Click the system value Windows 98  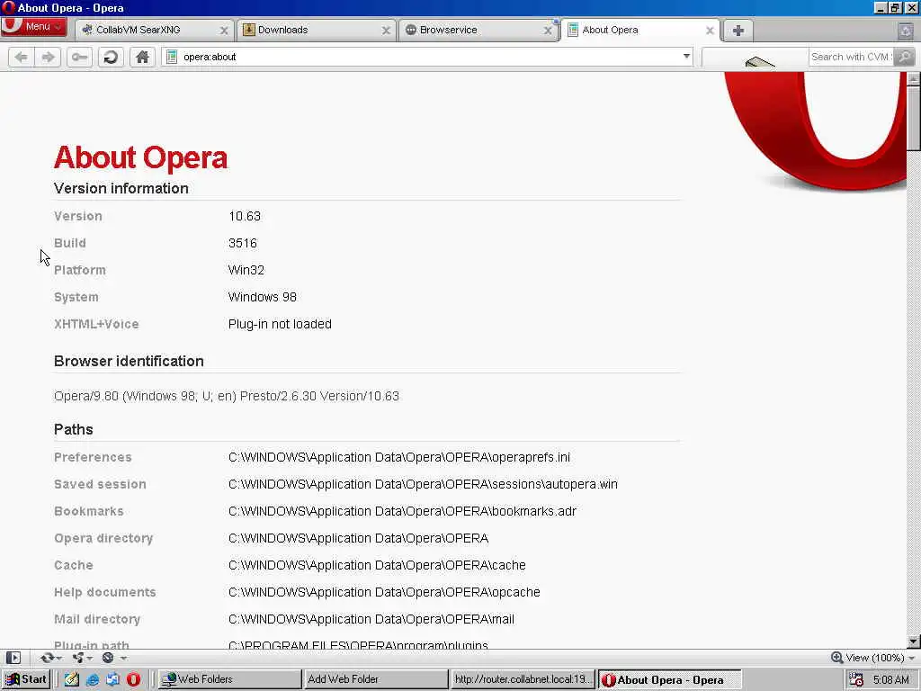tap(262, 297)
